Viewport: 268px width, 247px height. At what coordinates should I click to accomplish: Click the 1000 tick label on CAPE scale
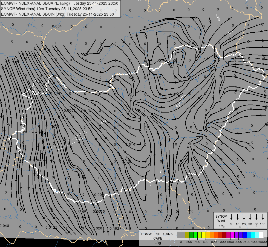click(x=222, y=242)
